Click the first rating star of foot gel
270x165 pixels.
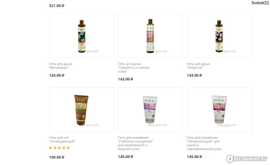coord(51,148)
